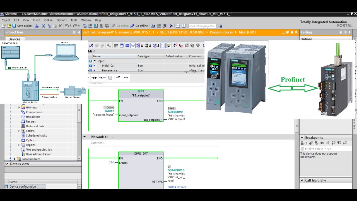This screenshot has width=357, height=201.
Task: Collapse Network 4 with its triangle
Action: click(85, 137)
